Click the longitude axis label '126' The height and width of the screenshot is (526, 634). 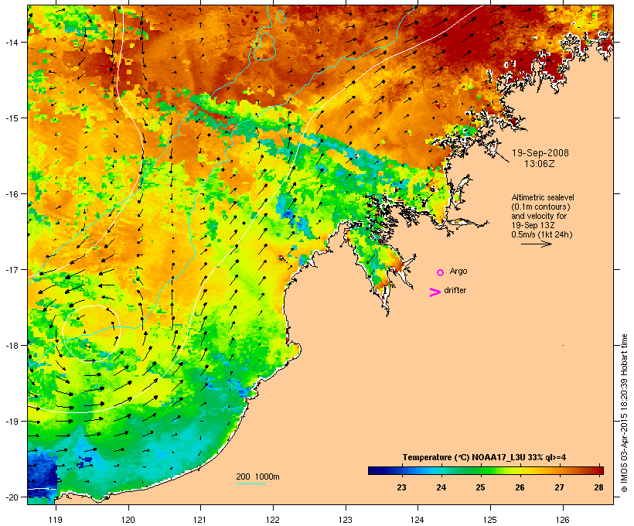562,520
